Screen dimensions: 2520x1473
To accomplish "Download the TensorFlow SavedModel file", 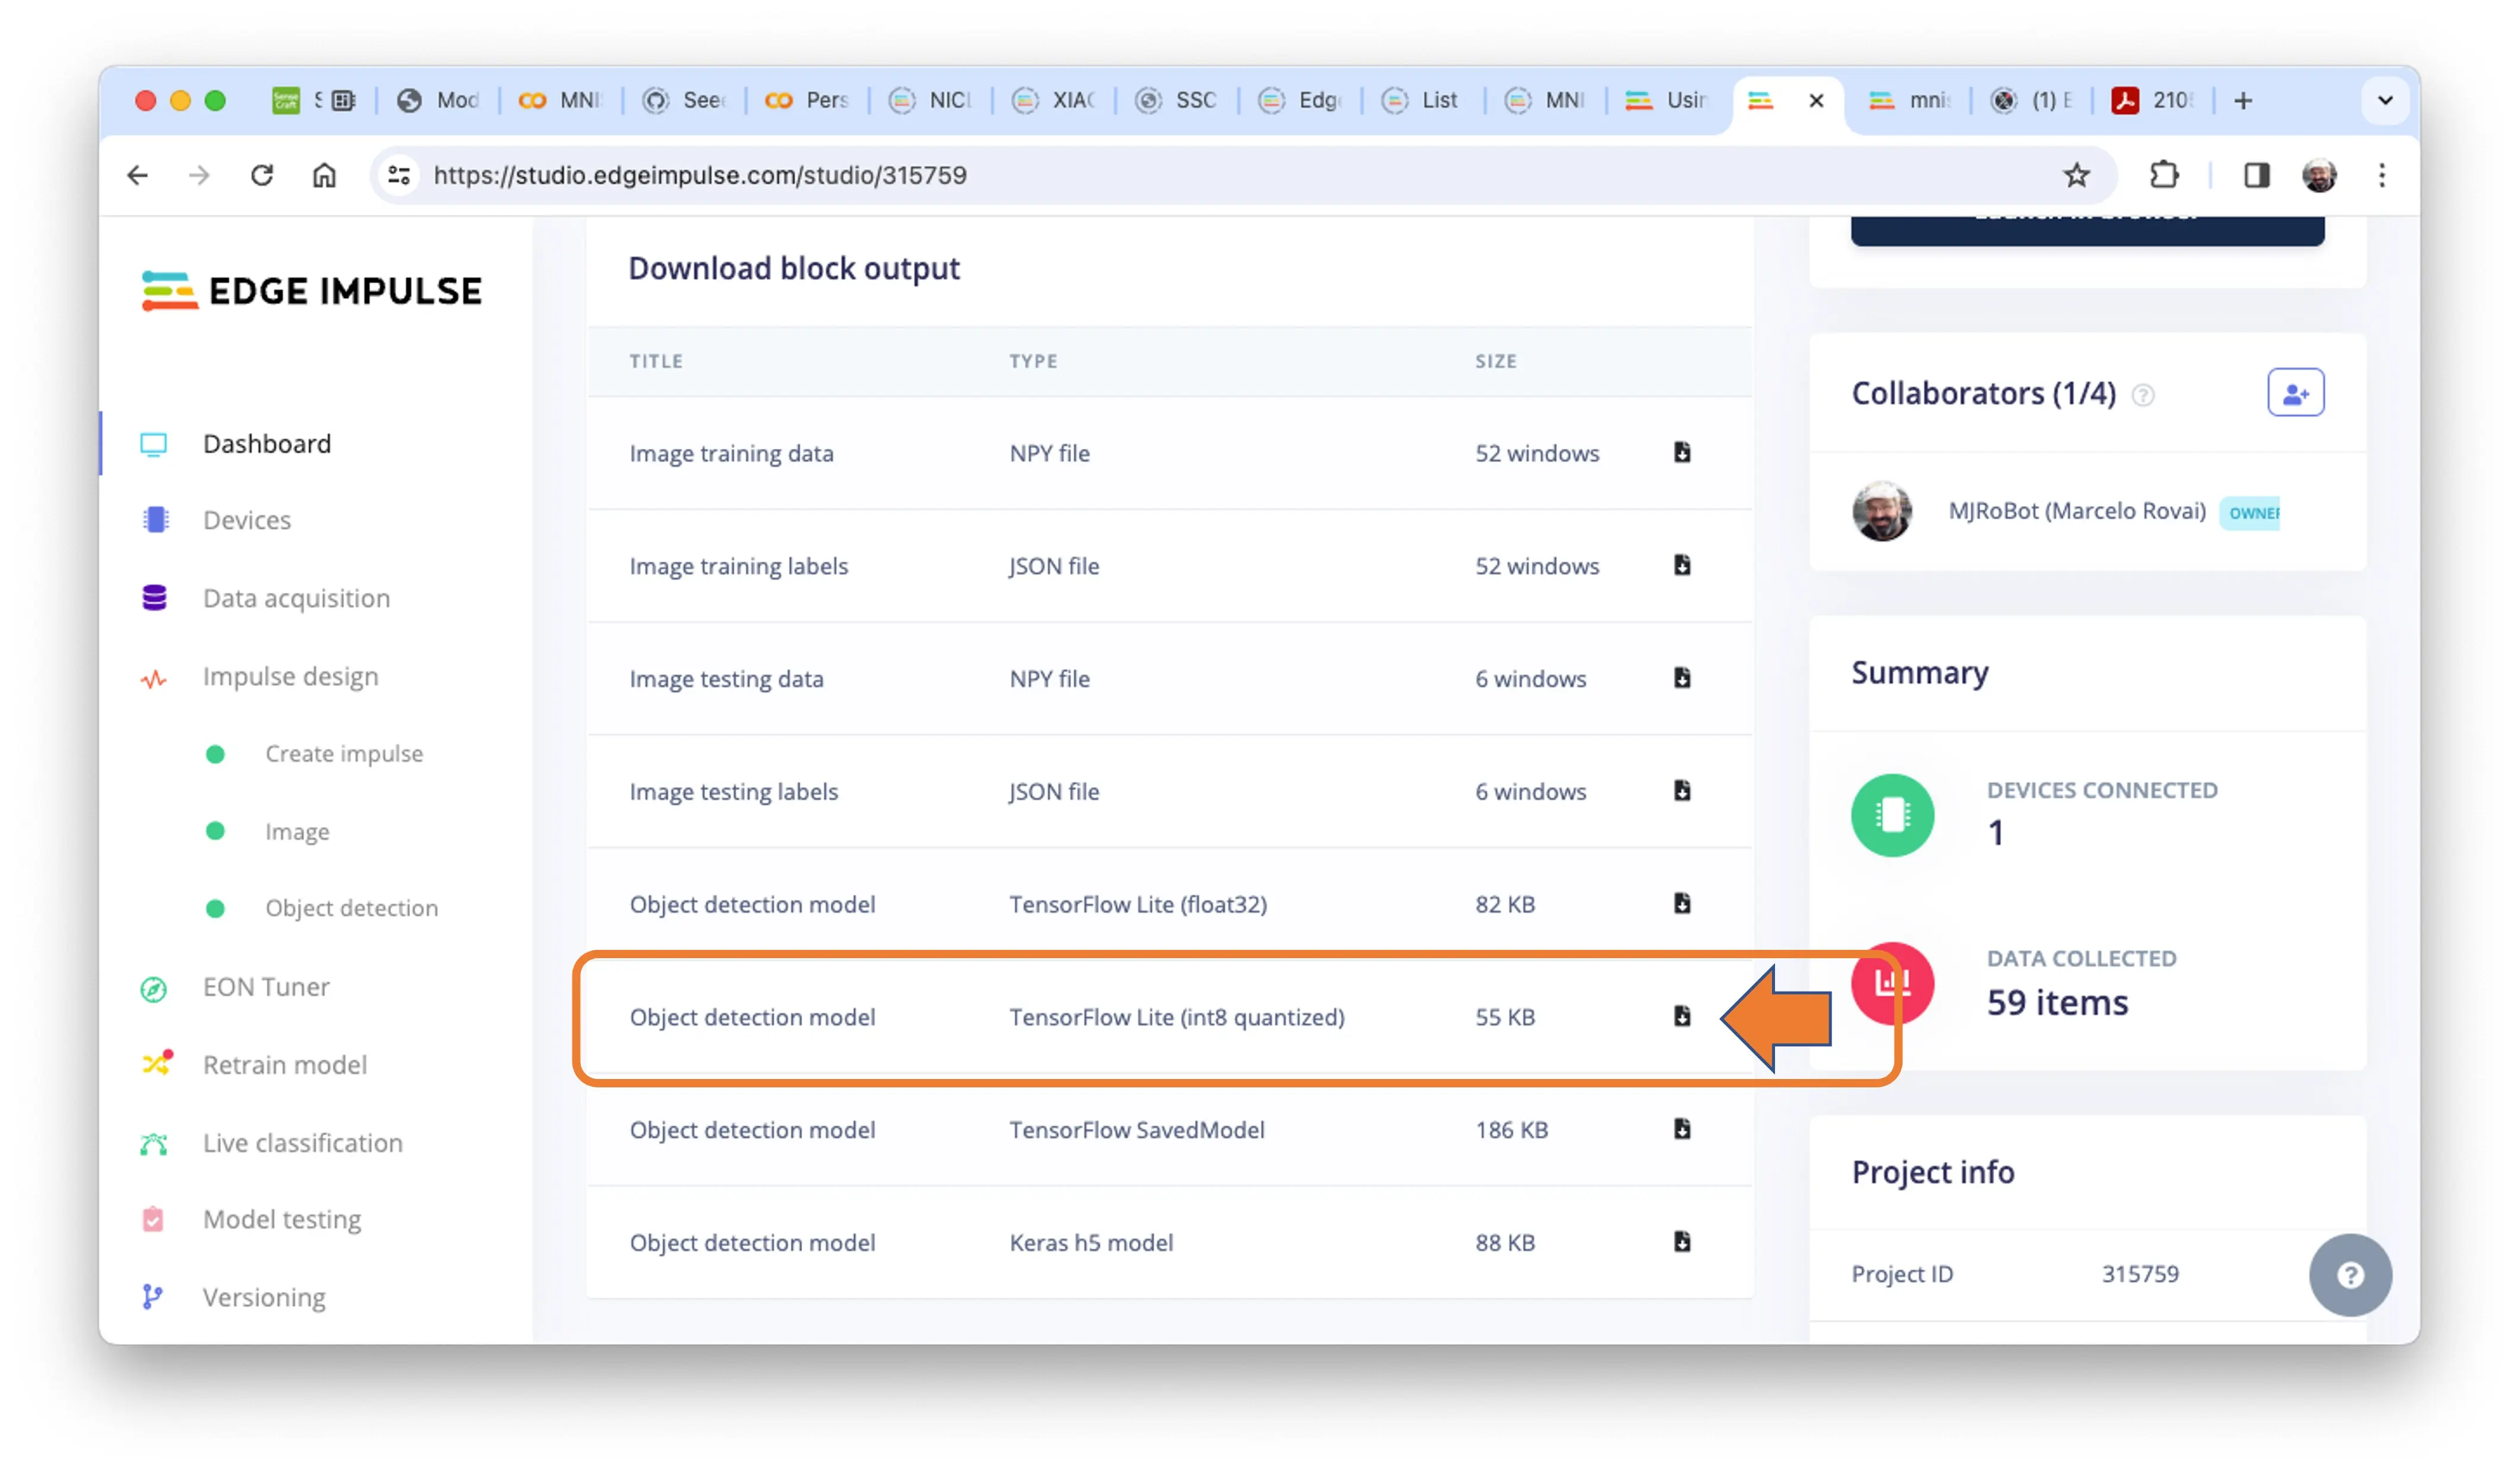I will pyautogui.click(x=1682, y=1129).
